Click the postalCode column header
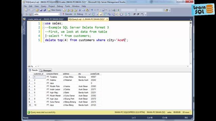Screen dimensions: 216x121 [x=95, y=74]
